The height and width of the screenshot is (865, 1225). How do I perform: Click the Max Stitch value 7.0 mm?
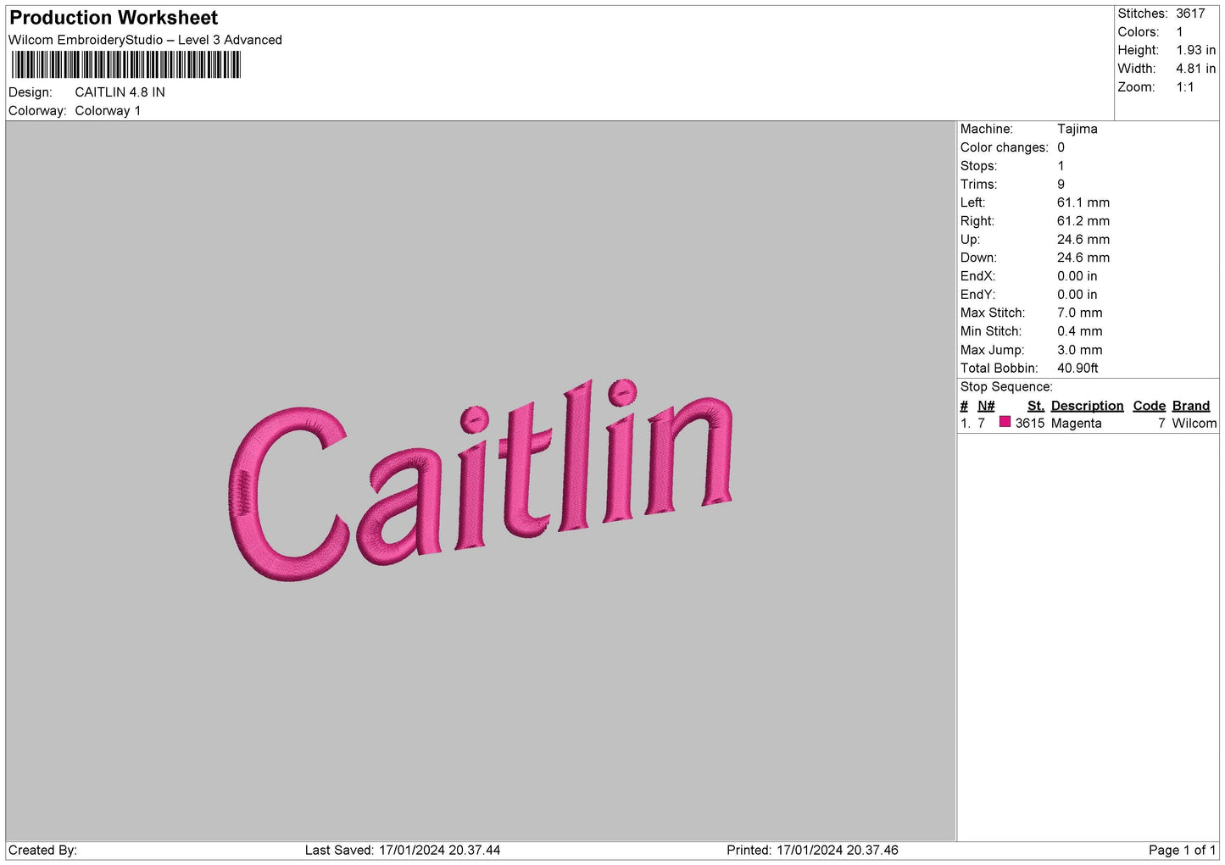point(1079,313)
